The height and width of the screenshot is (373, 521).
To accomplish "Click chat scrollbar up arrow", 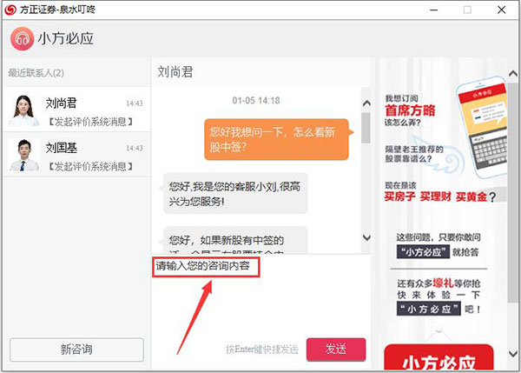I will tap(366, 103).
